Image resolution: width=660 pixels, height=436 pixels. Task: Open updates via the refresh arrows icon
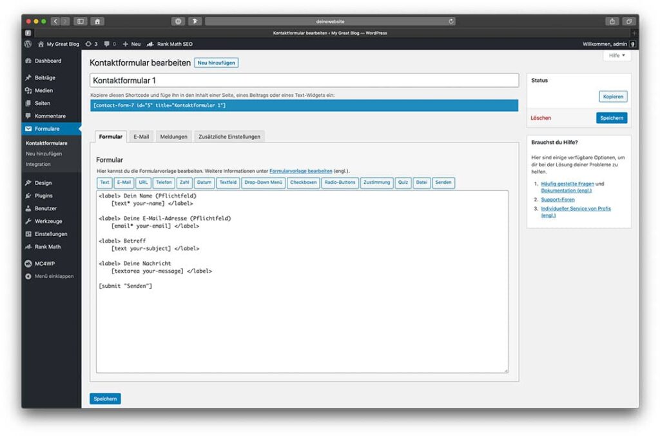coord(89,44)
